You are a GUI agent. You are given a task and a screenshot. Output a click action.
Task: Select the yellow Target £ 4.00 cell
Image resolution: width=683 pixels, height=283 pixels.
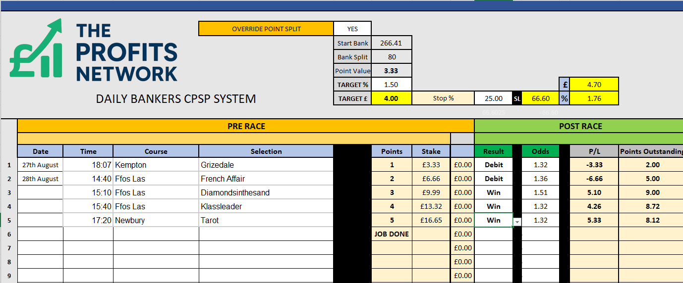(x=391, y=98)
